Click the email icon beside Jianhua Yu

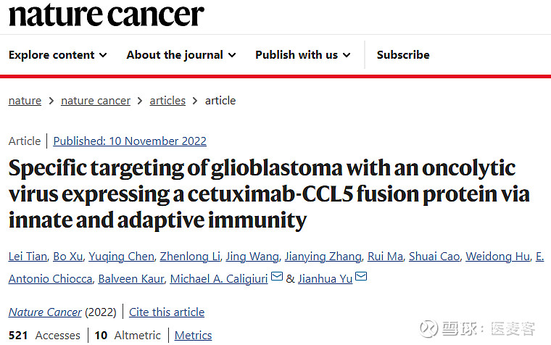tap(361, 277)
